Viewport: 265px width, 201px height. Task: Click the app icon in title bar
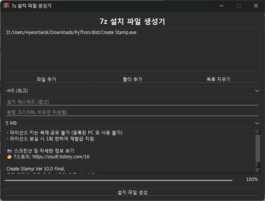pyautogui.click(x=6, y=6)
